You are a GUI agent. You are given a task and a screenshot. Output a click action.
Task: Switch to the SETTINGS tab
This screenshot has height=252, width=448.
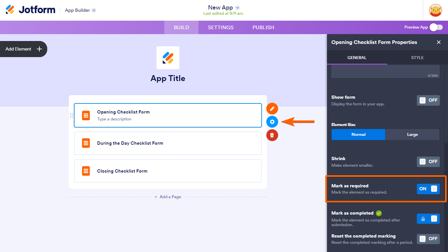pos(221,28)
